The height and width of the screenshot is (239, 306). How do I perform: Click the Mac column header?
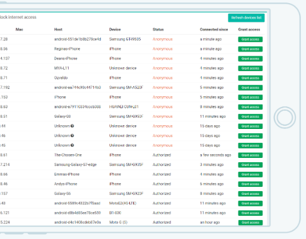tap(19, 30)
